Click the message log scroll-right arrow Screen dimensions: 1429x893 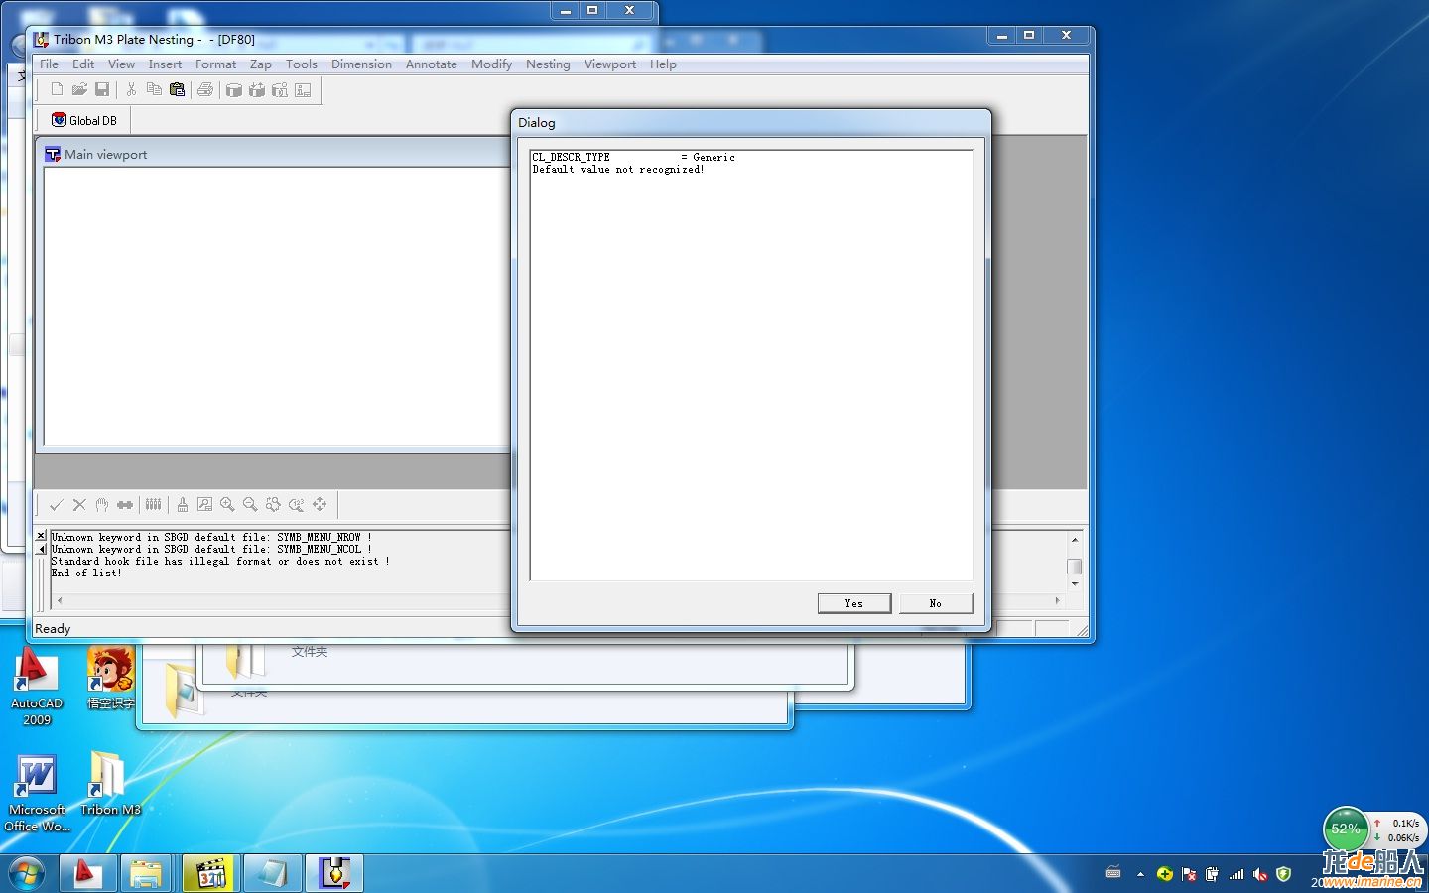pos(1057,600)
